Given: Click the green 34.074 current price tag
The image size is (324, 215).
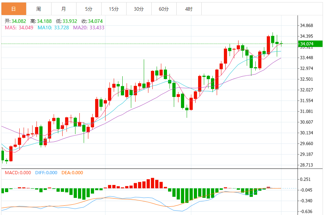Looking at the screenshot, I should point(310,44).
